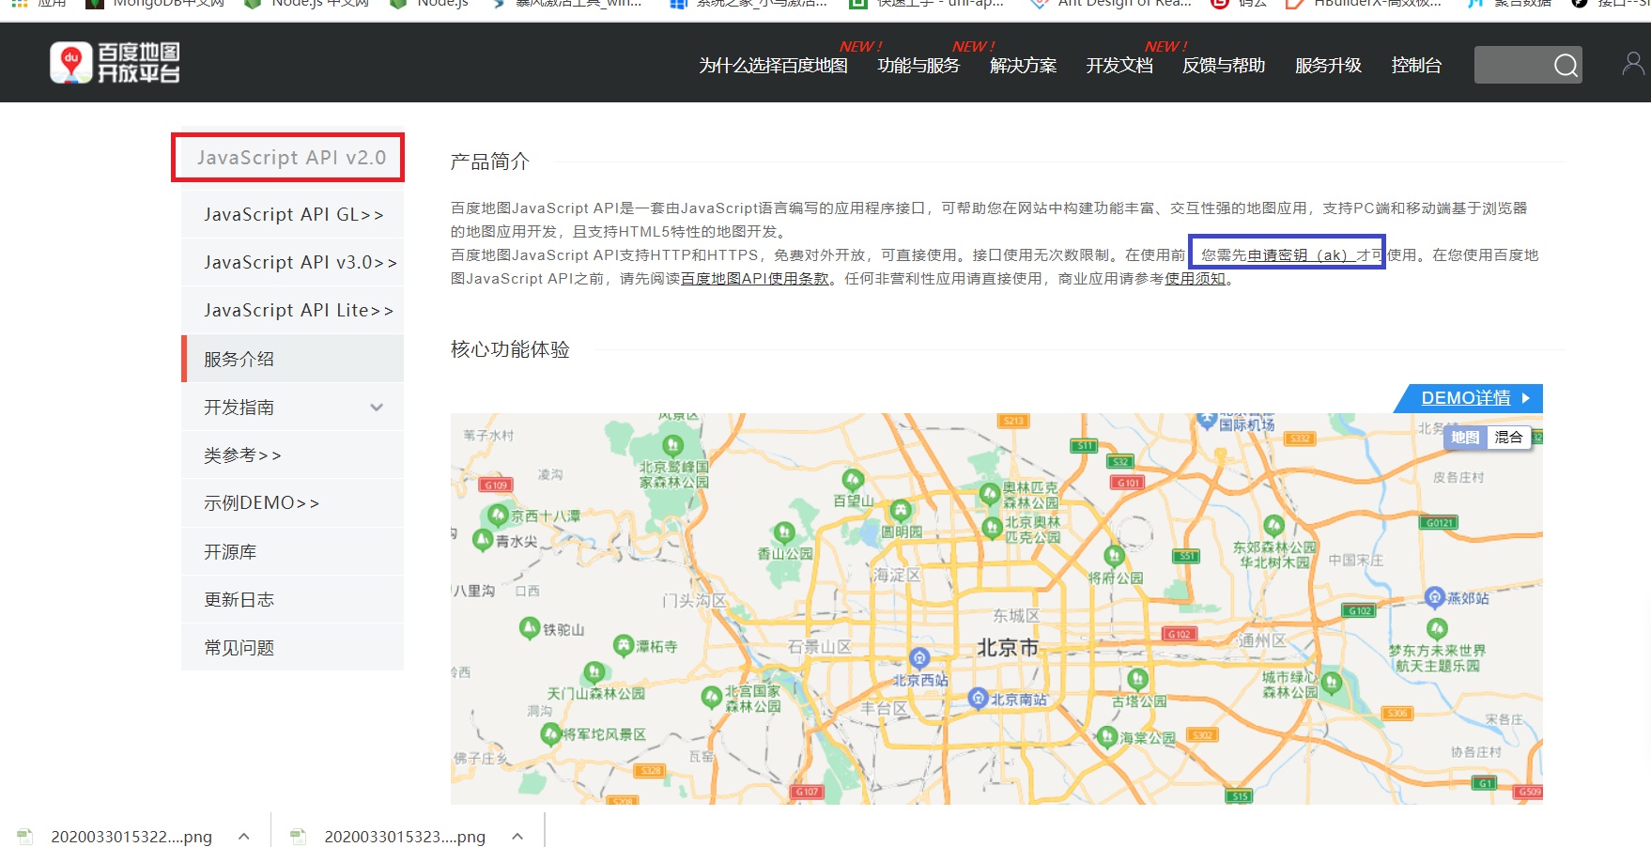This screenshot has height=847, width=1651.
Task: Open the Node.js bookmark in bookmarks bar
Action: [x=431, y=4]
